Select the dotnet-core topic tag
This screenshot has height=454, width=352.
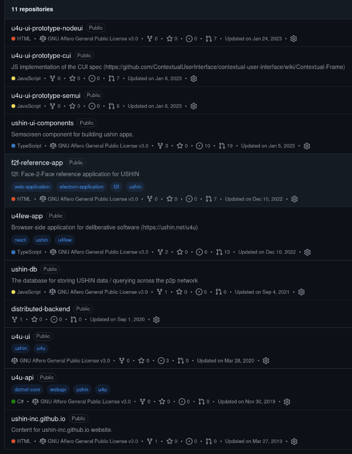(x=27, y=389)
